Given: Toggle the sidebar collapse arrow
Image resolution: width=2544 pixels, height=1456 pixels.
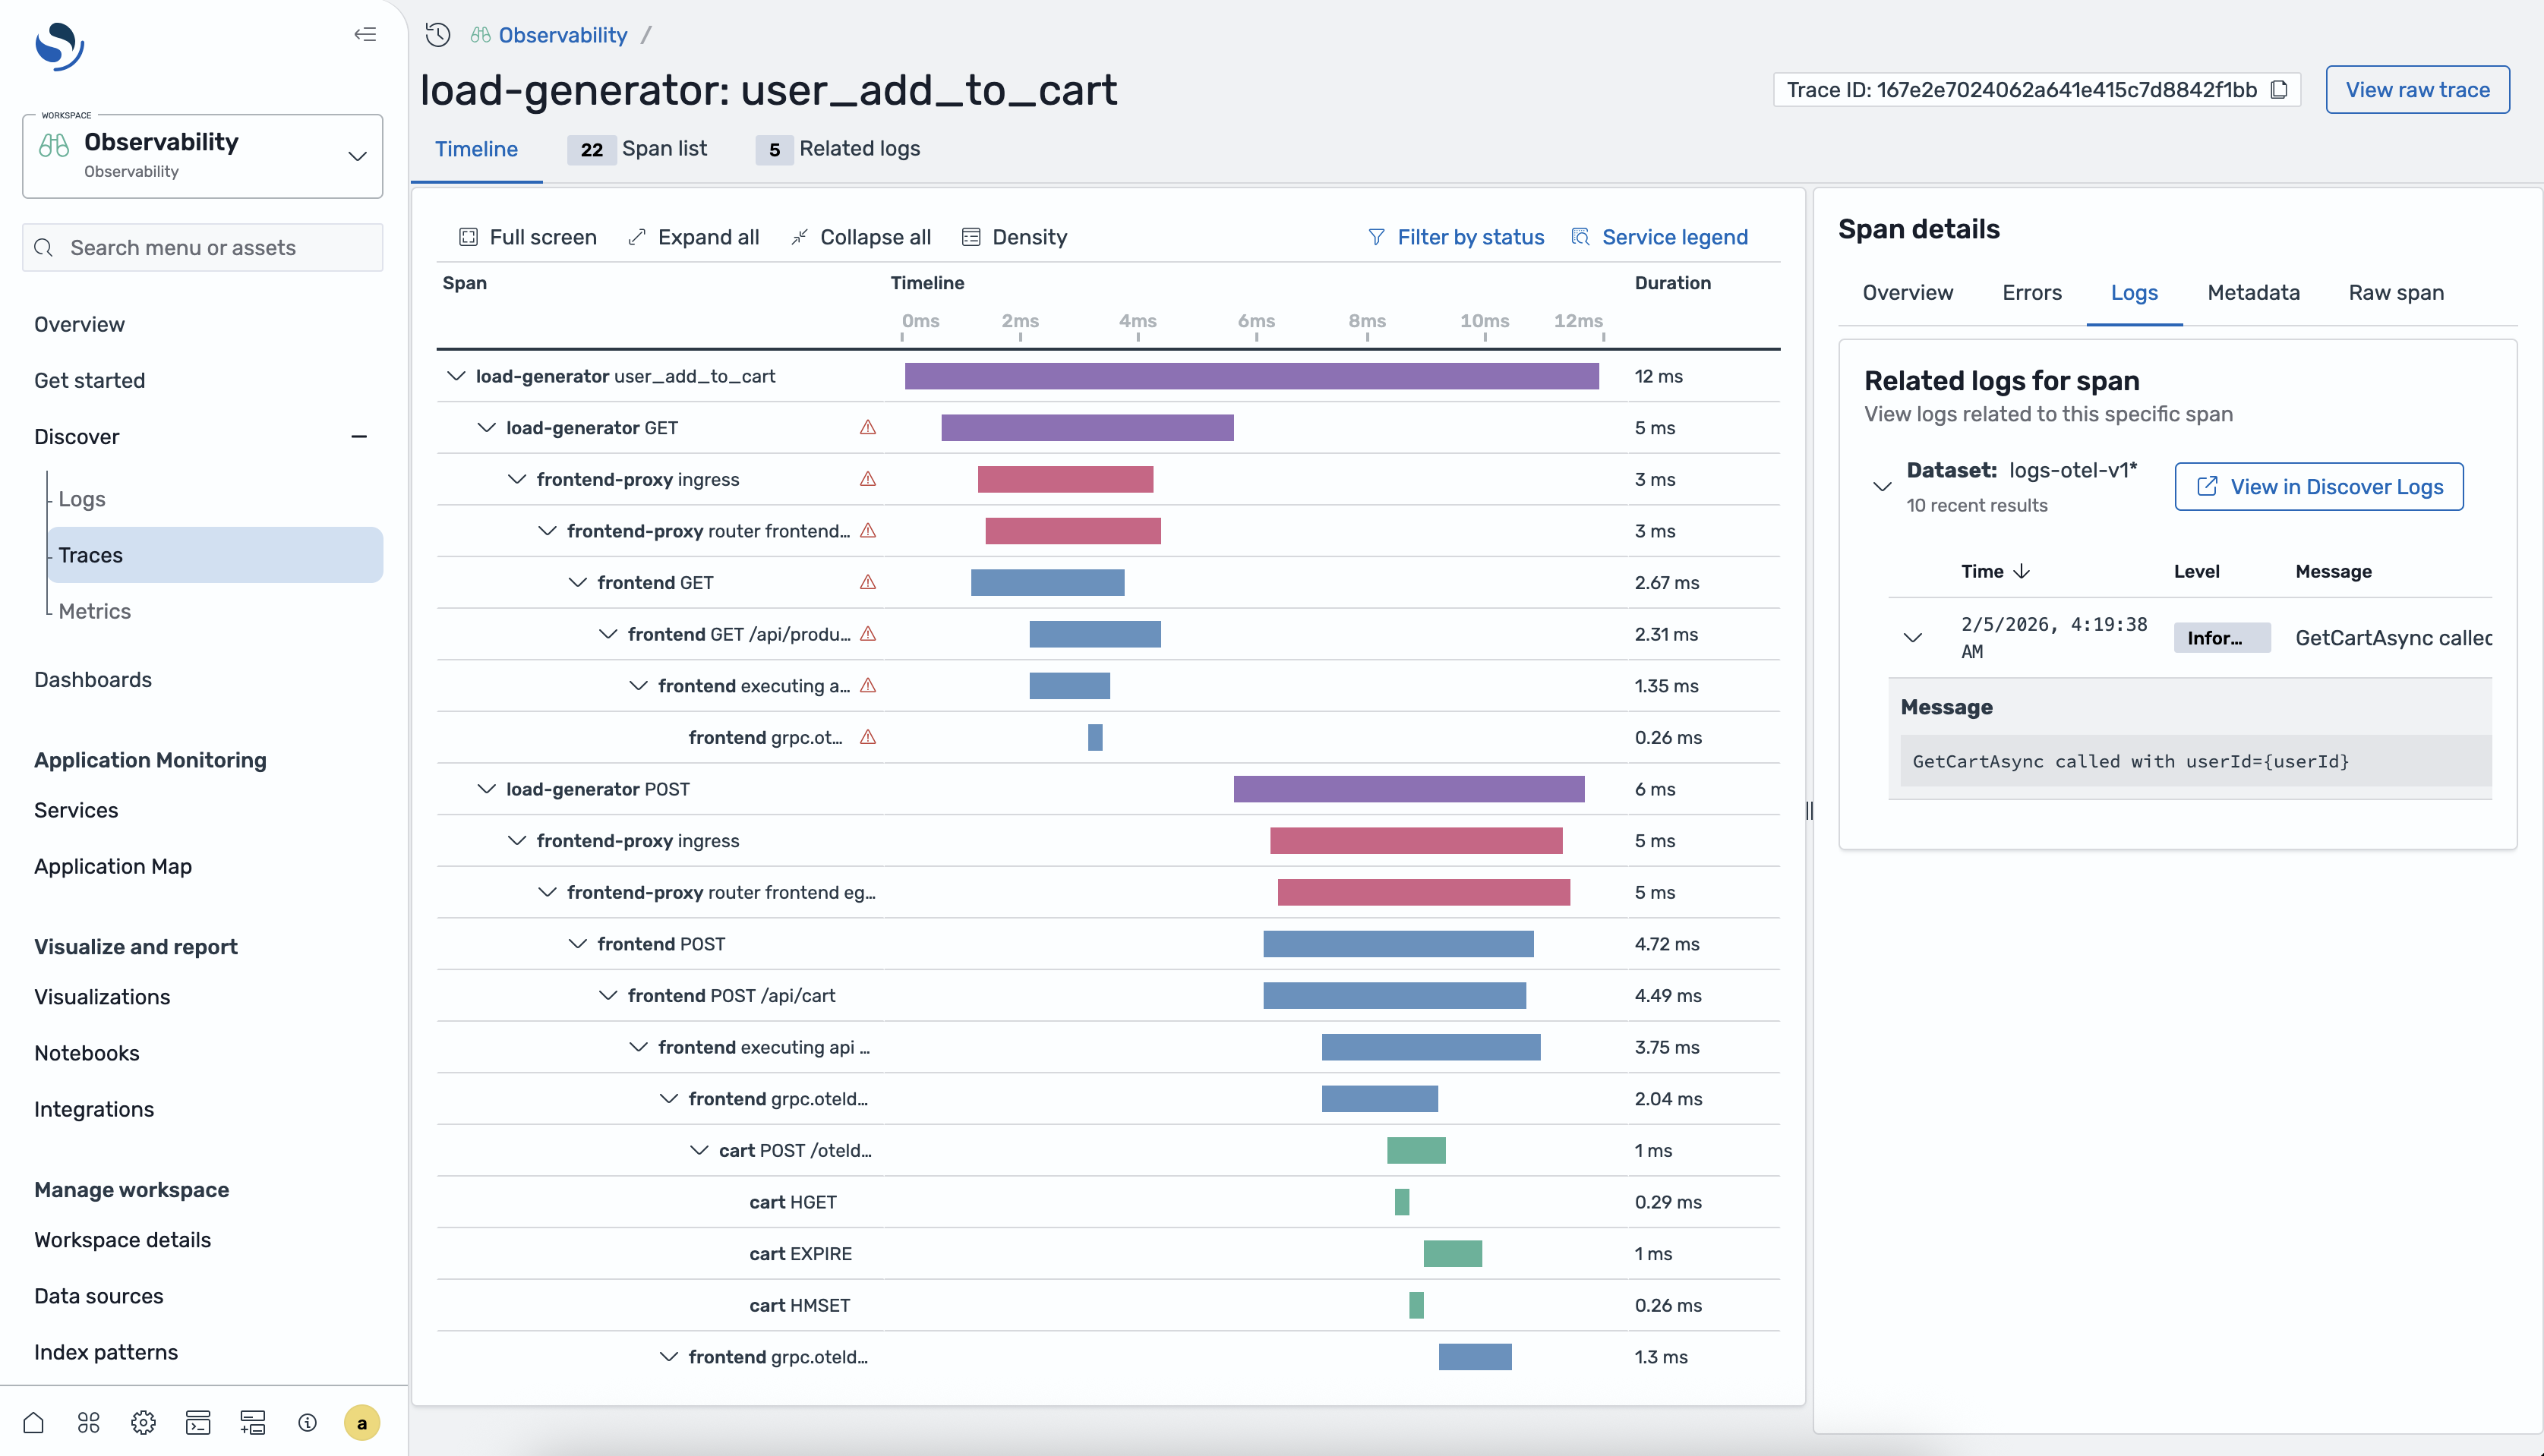Looking at the screenshot, I should pos(365,34).
